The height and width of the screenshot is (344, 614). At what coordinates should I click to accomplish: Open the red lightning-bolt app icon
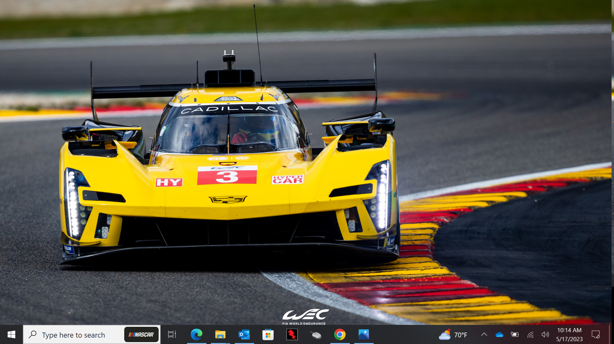click(292, 334)
